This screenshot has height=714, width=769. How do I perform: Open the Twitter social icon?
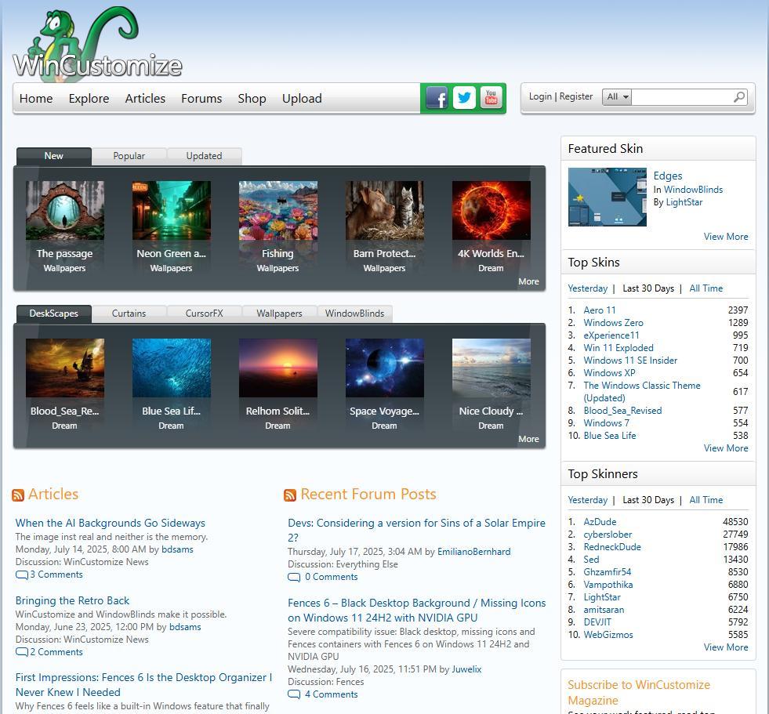(464, 98)
